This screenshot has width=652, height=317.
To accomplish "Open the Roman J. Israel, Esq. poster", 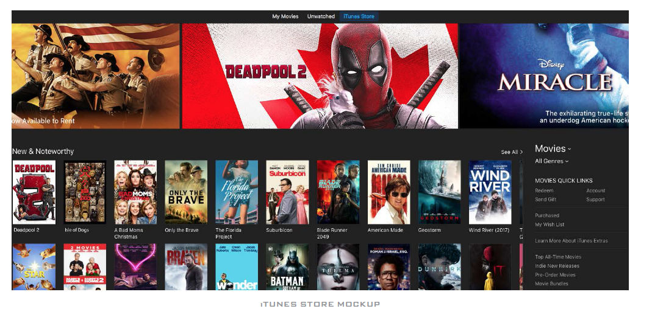I will point(389,266).
